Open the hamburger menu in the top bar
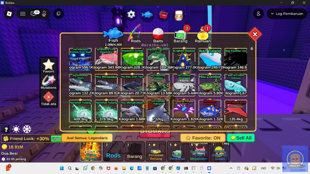310x174 pixels. pyautogui.click(x=23, y=14)
